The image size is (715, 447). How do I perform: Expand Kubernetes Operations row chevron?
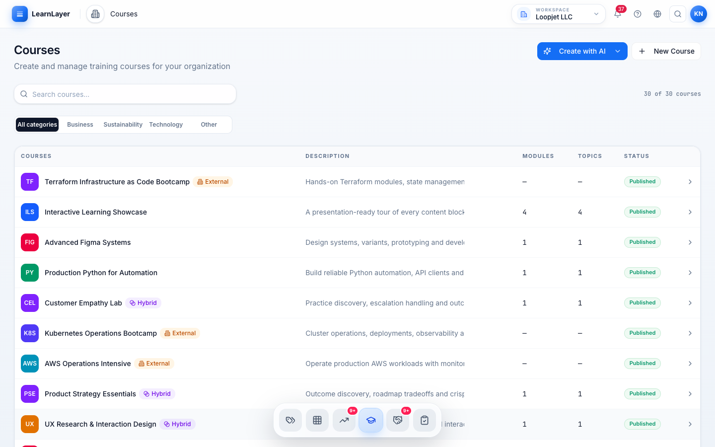tap(690, 333)
